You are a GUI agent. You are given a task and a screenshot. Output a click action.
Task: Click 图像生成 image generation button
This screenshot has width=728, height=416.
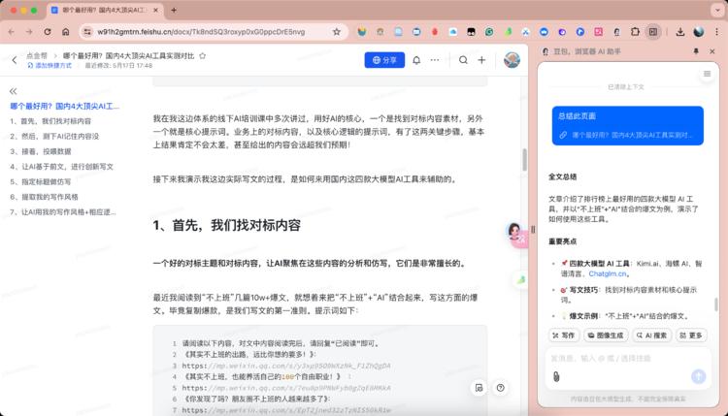point(606,335)
